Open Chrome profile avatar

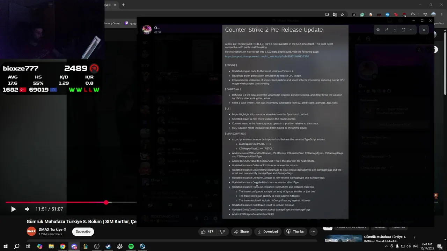pos(433,15)
